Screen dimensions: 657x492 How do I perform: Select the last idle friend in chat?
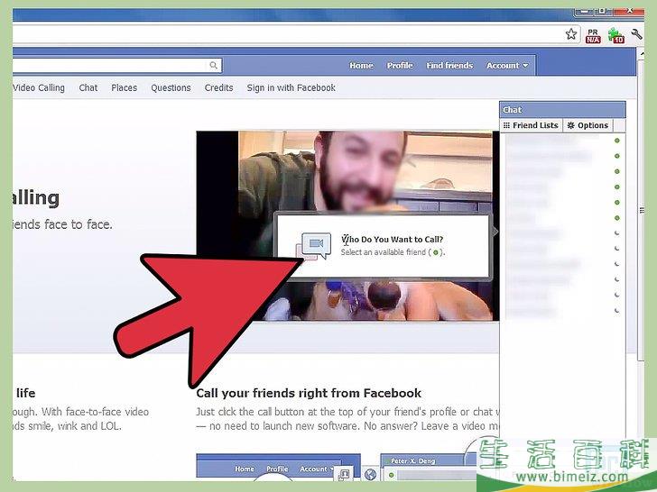(x=562, y=311)
